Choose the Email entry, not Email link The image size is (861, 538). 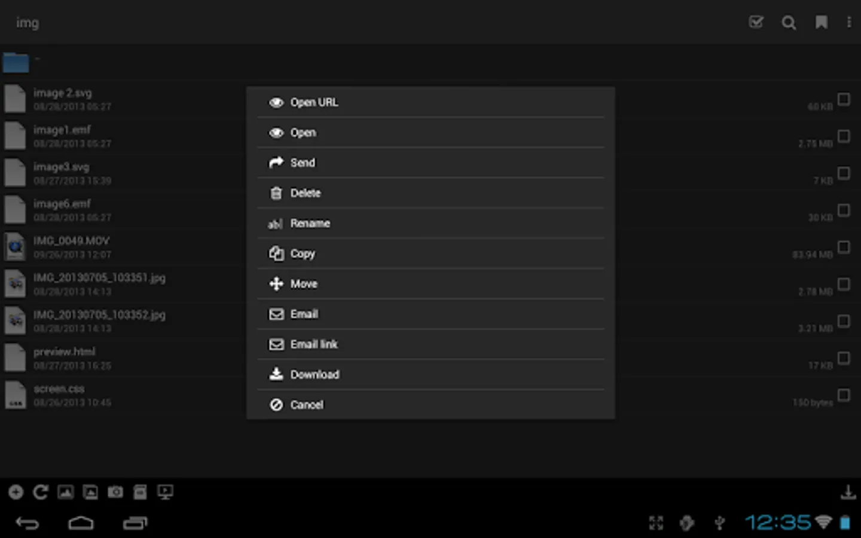[x=430, y=314]
